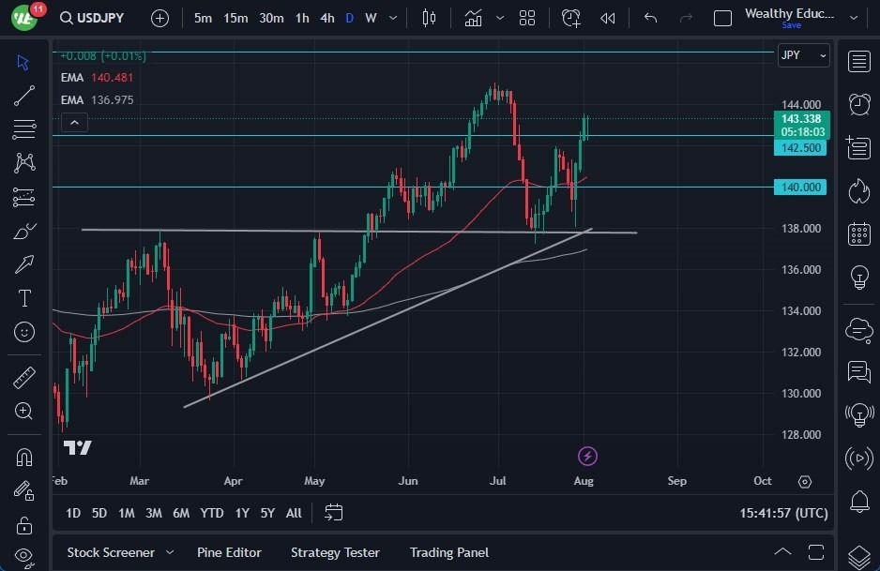Open the Watchlist panel

(859, 61)
